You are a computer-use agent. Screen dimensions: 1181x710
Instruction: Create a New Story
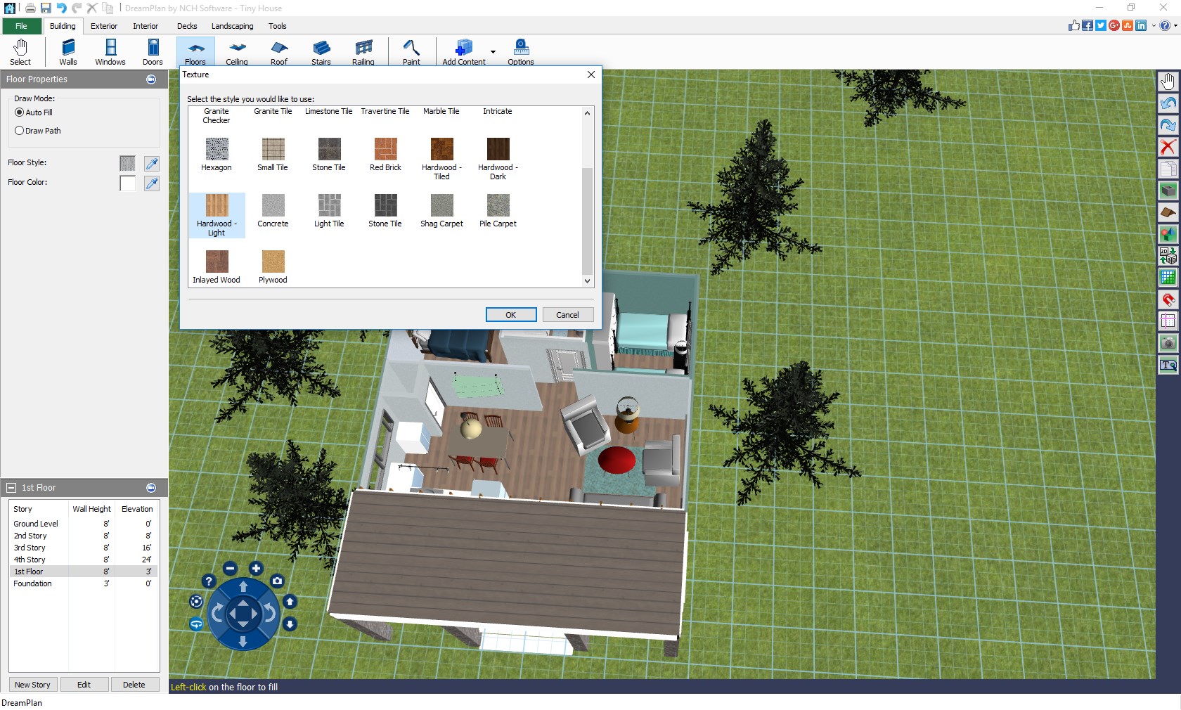pos(32,684)
